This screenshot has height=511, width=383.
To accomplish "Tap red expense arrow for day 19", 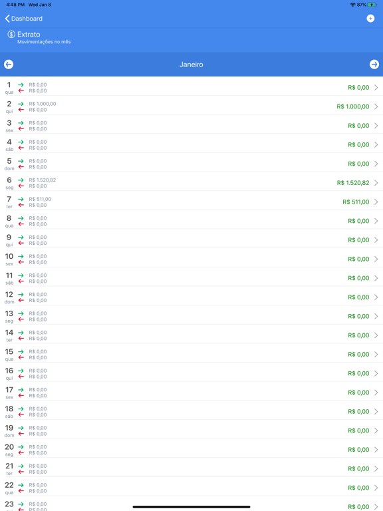I will (21, 434).
